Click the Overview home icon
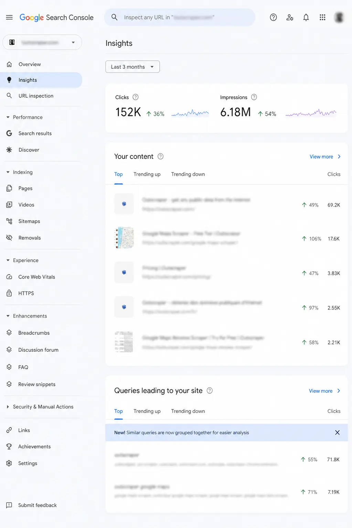Image resolution: width=352 pixels, height=528 pixels. coord(9,64)
